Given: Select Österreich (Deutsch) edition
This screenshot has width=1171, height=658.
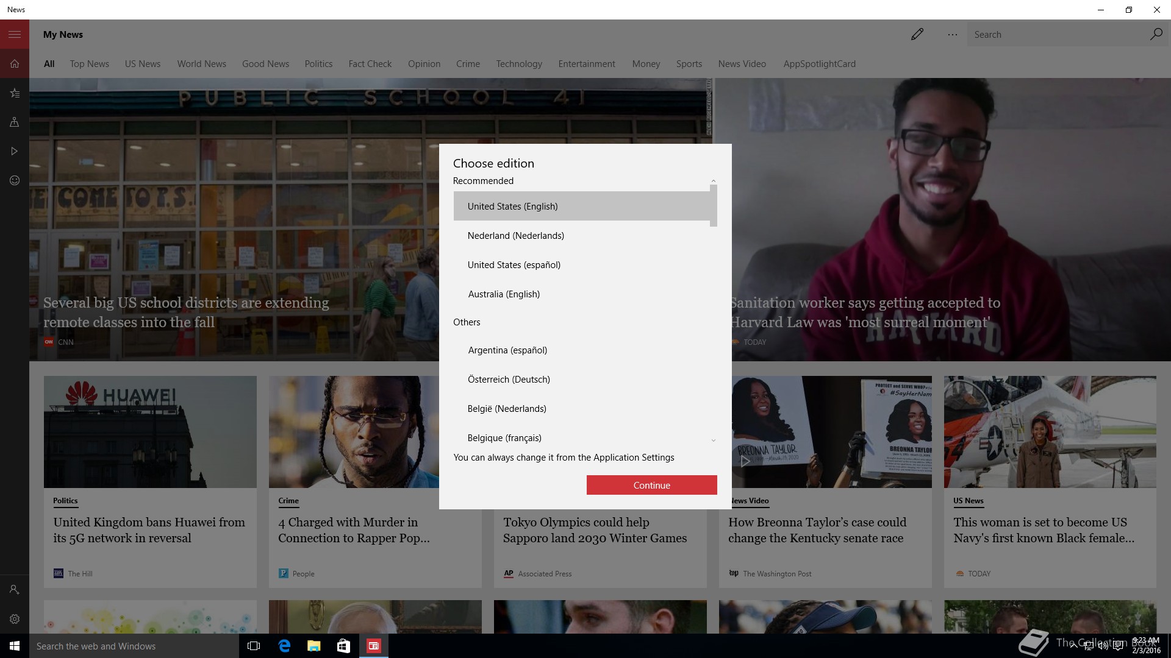Looking at the screenshot, I should [582, 380].
